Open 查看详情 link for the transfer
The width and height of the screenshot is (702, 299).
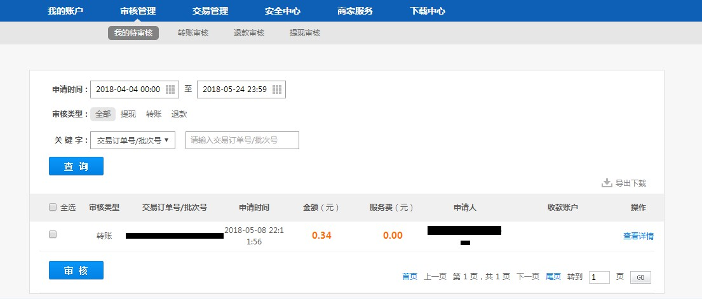point(638,236)
